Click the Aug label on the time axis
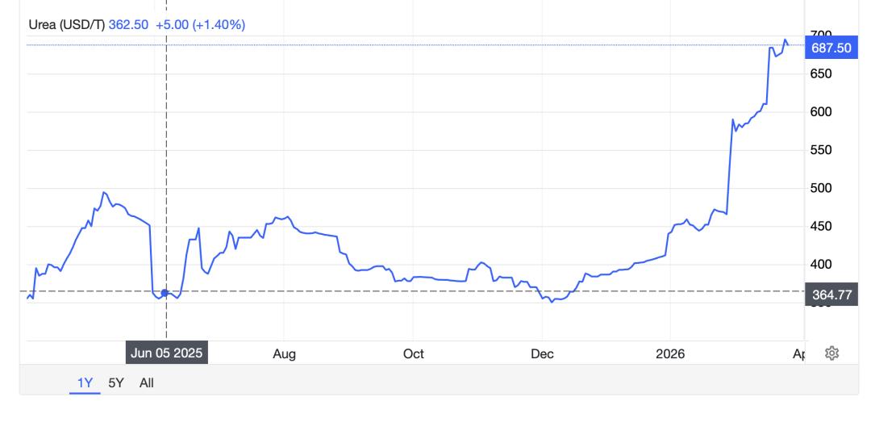 (285, 353)
